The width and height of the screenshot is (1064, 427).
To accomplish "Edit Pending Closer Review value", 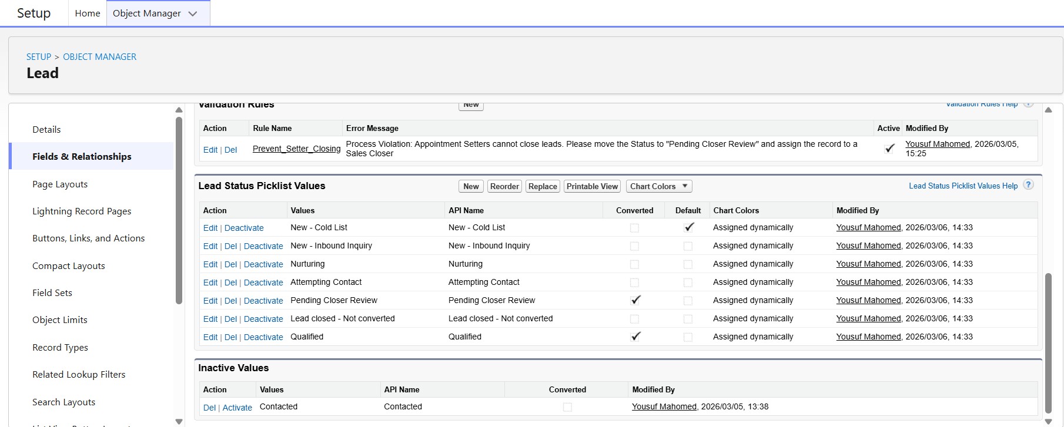I will coord(210,301).
